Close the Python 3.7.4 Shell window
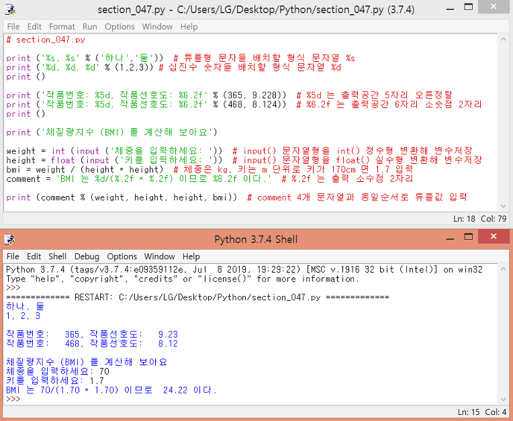The image size is (513, 421). (494, 236)
